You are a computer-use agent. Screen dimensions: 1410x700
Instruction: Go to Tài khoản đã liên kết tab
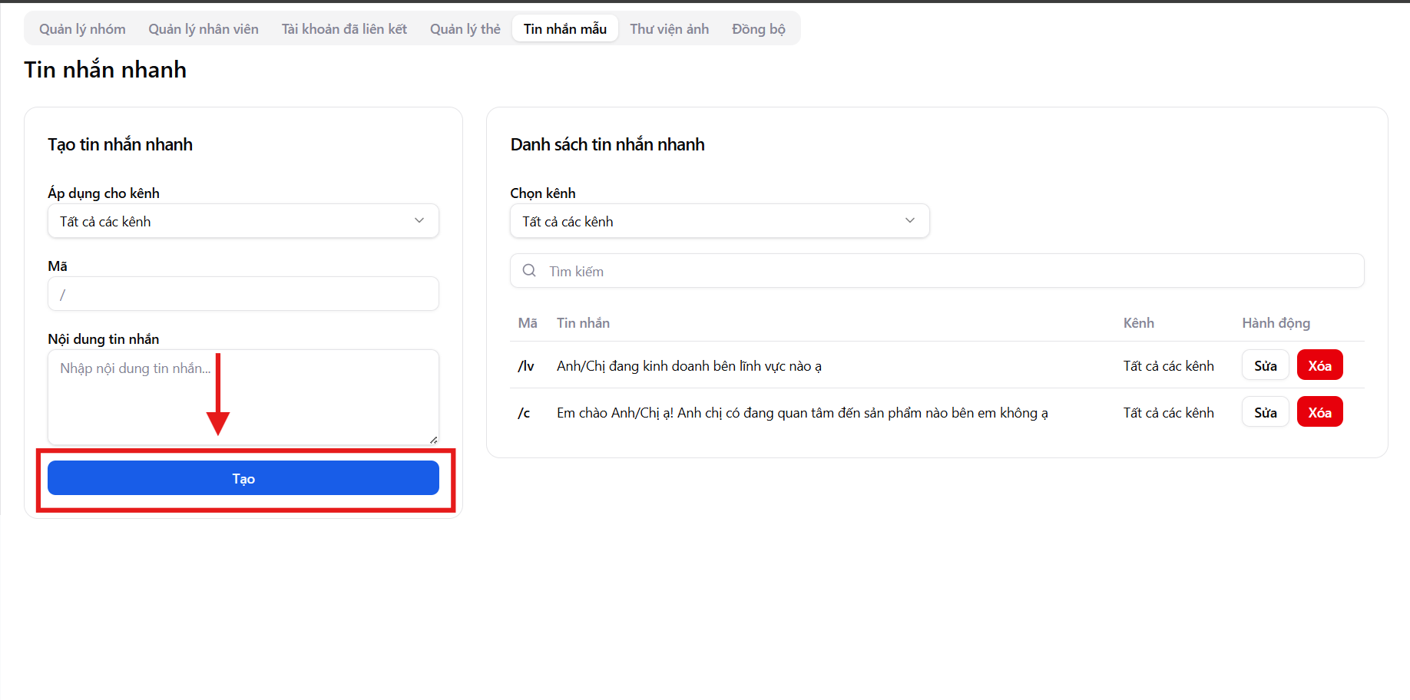click(x=344, y=29)
